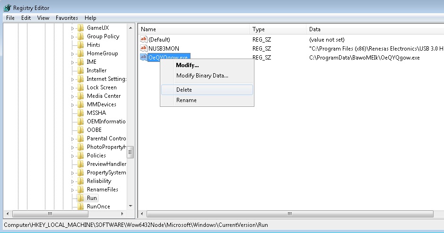Sort values by the Type column header
The image size is (444, 233).
pyautogui.click(x=278, y=29)
